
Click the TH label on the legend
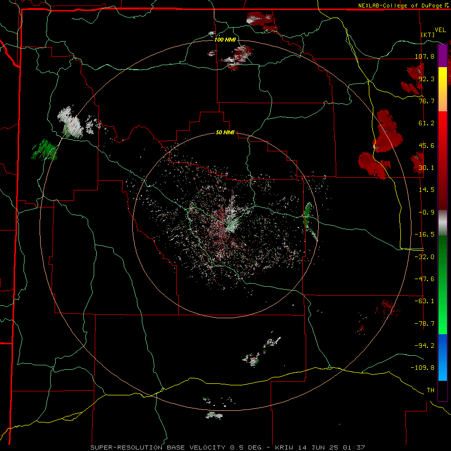tap(430, 390)
